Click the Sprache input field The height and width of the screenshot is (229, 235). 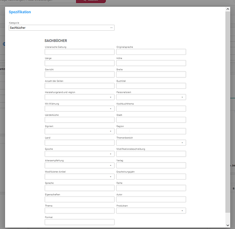(x=79, y=188)
